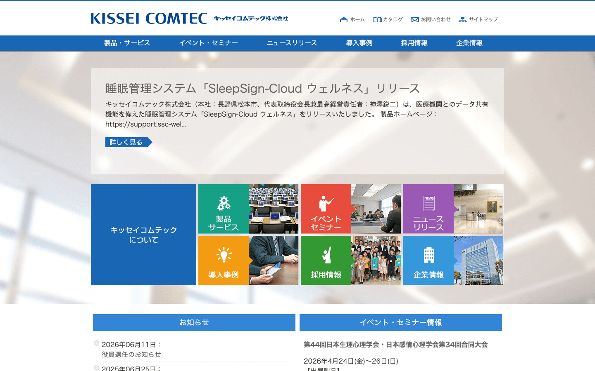Click the lobby interior photo

coord(478,209)
